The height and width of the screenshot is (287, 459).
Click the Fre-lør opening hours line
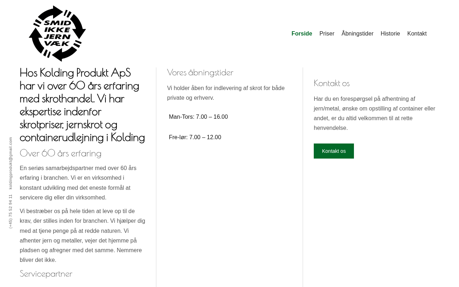pos(195,137)
